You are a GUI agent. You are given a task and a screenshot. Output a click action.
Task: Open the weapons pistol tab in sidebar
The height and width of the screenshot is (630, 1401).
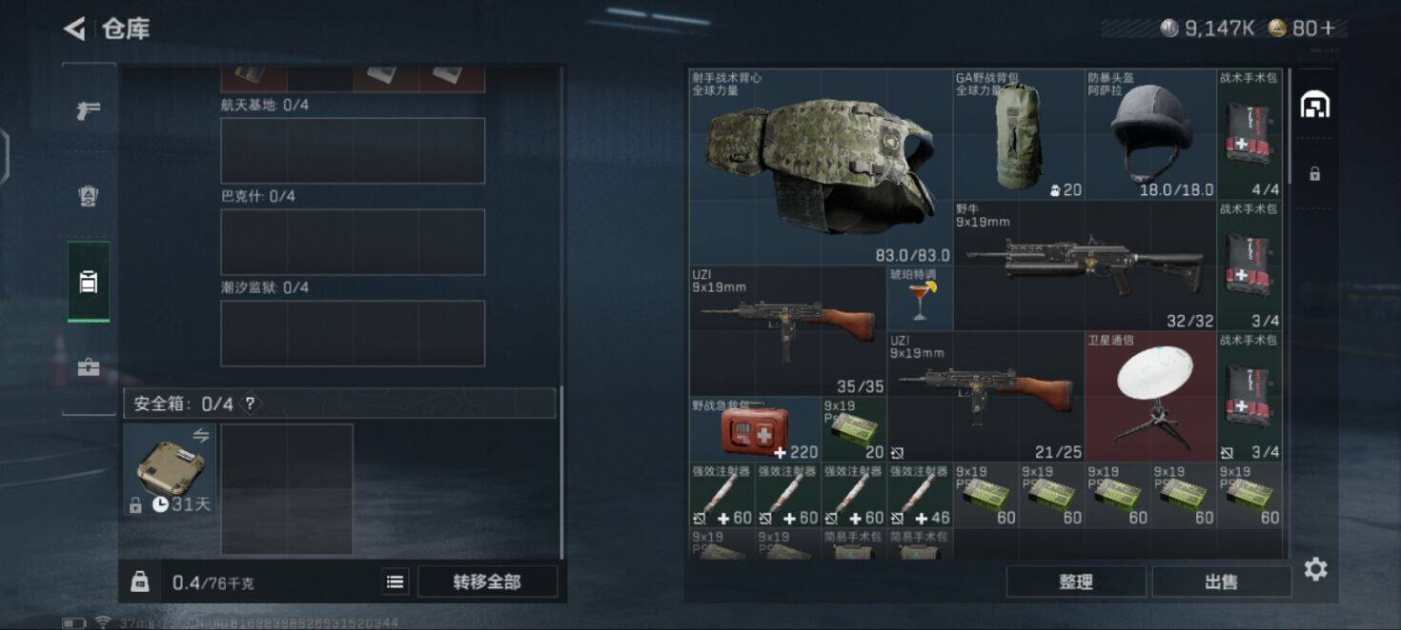pyautogui.click(x=89, y=110)
